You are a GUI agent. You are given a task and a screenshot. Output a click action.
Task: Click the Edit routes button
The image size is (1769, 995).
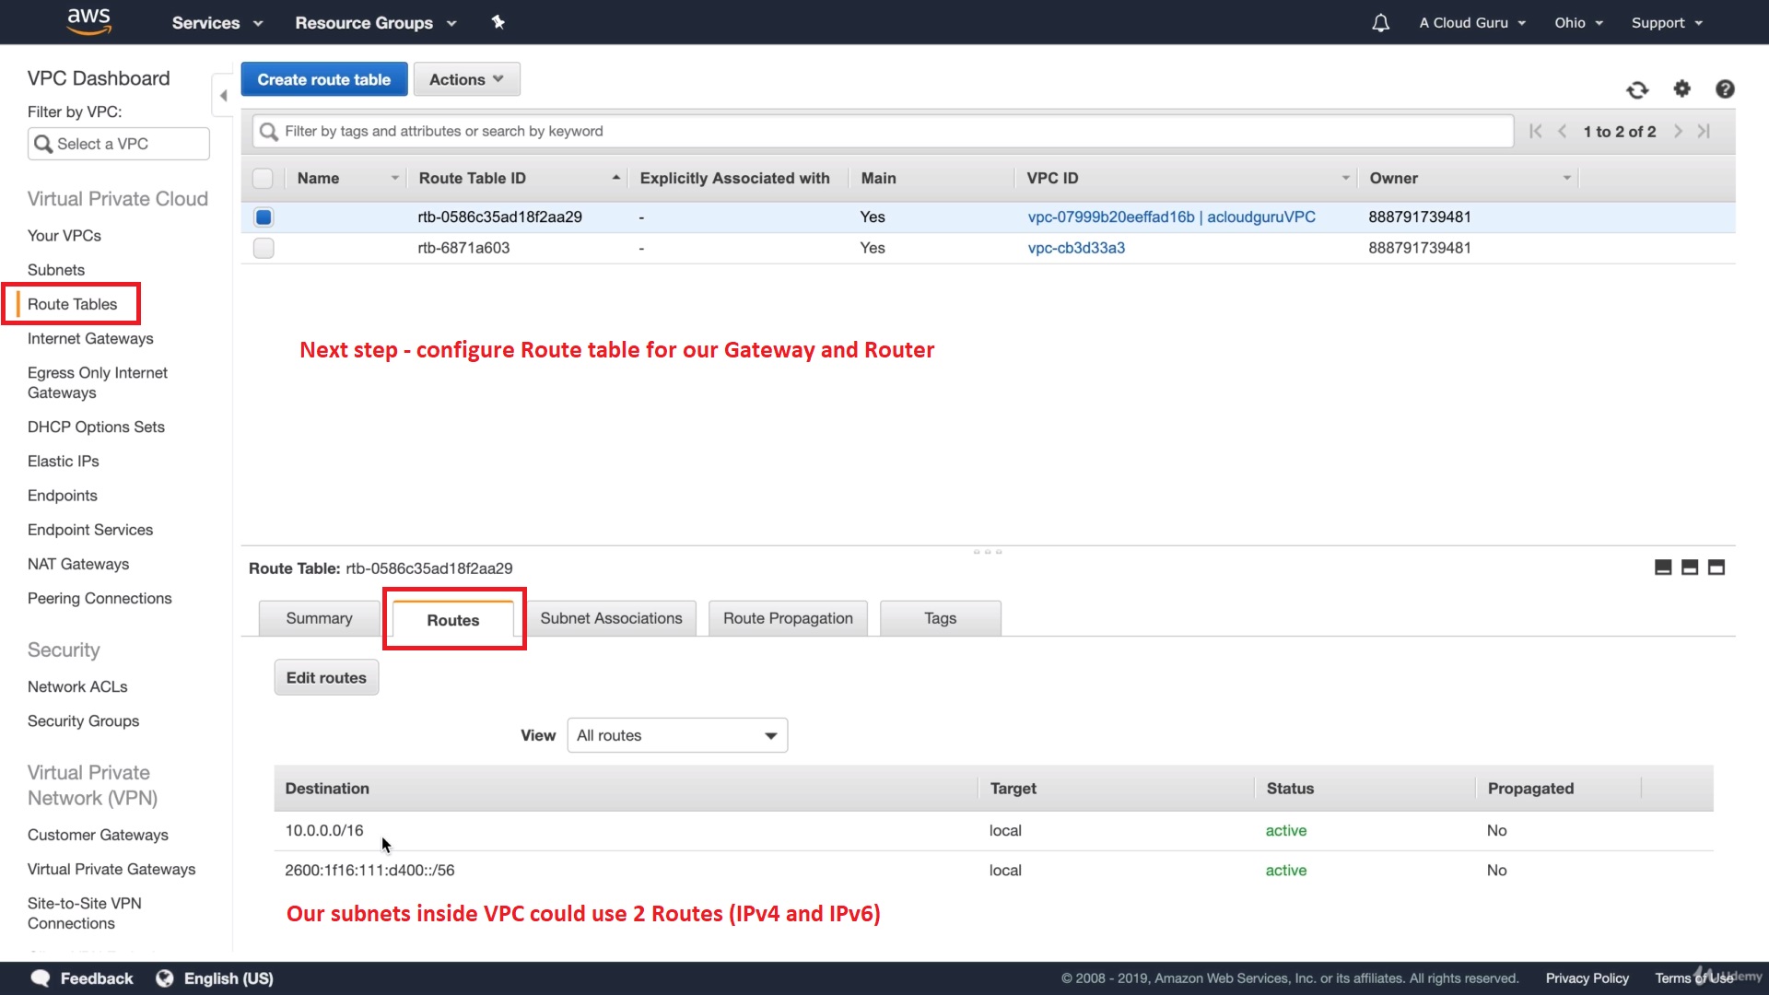(x=326, y=677)
